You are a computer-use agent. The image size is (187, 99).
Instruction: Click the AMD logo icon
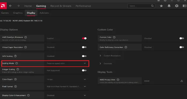click(x=3, y=6)
